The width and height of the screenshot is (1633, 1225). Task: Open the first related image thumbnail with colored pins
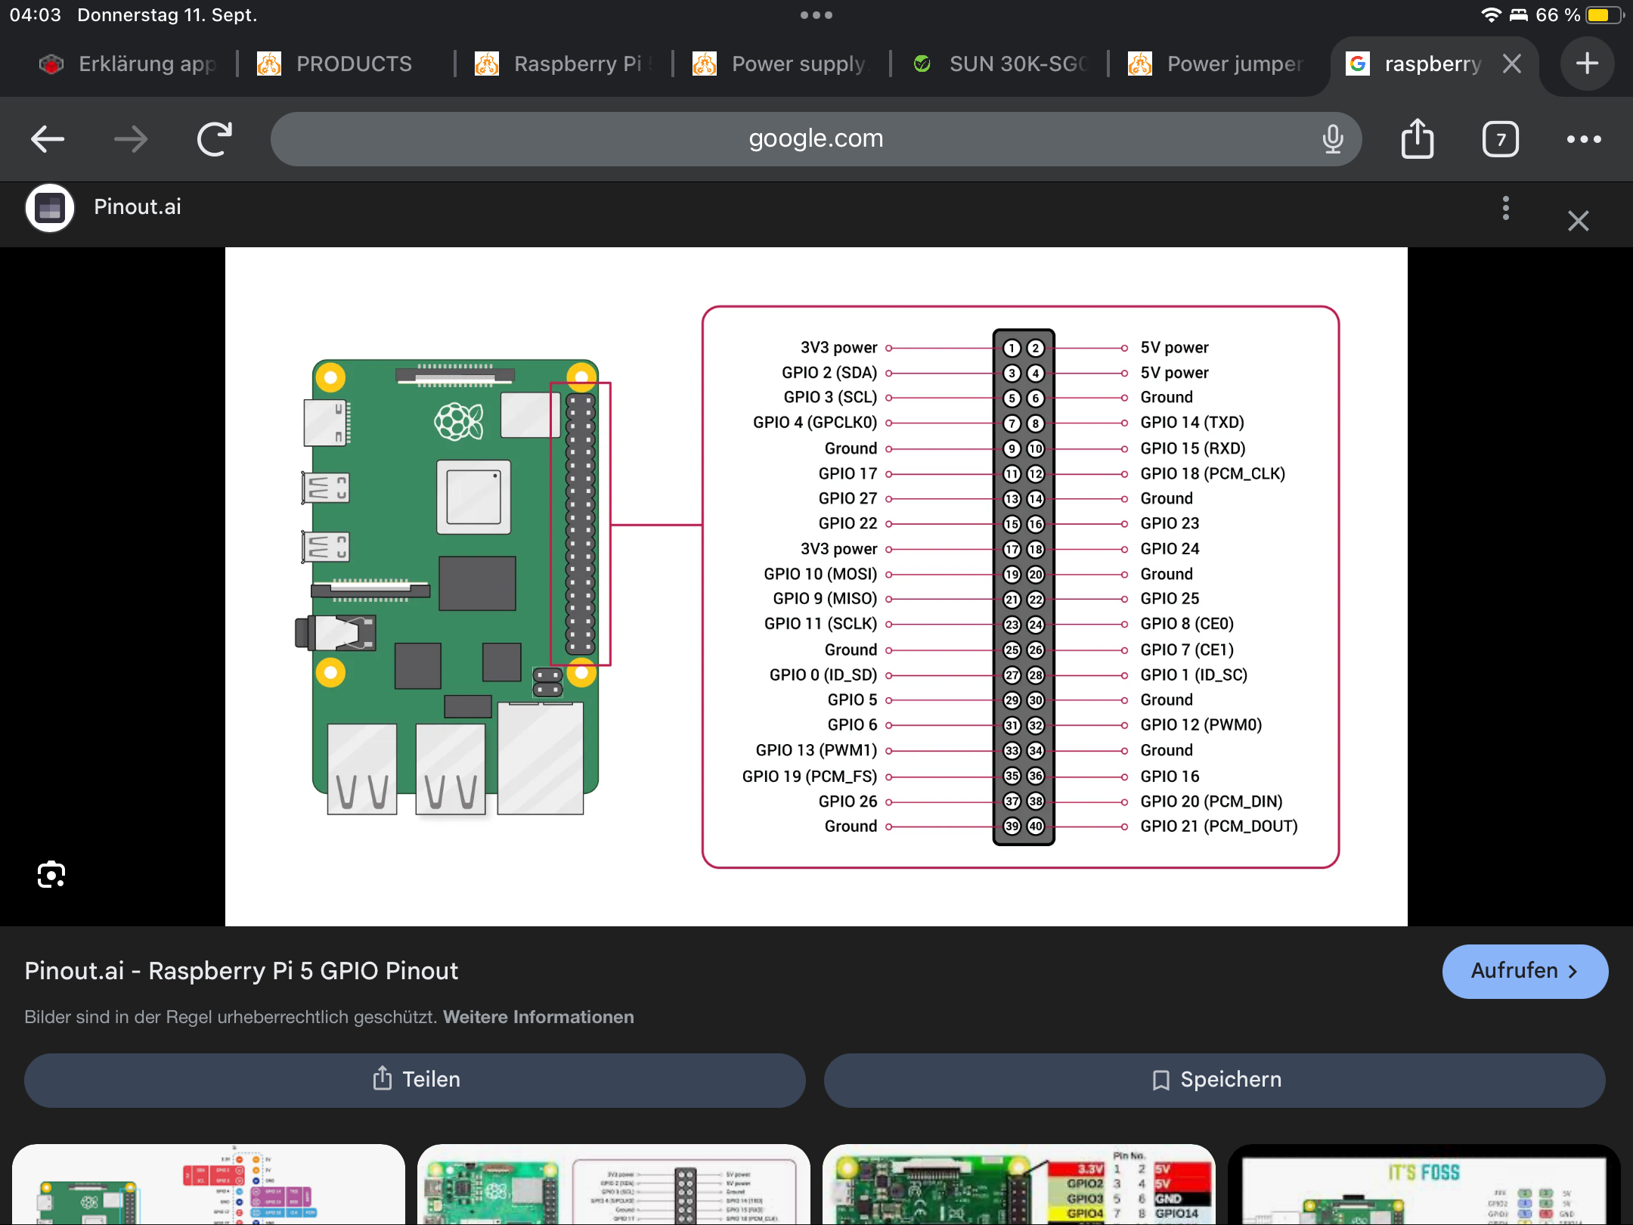pos(209,1184)
